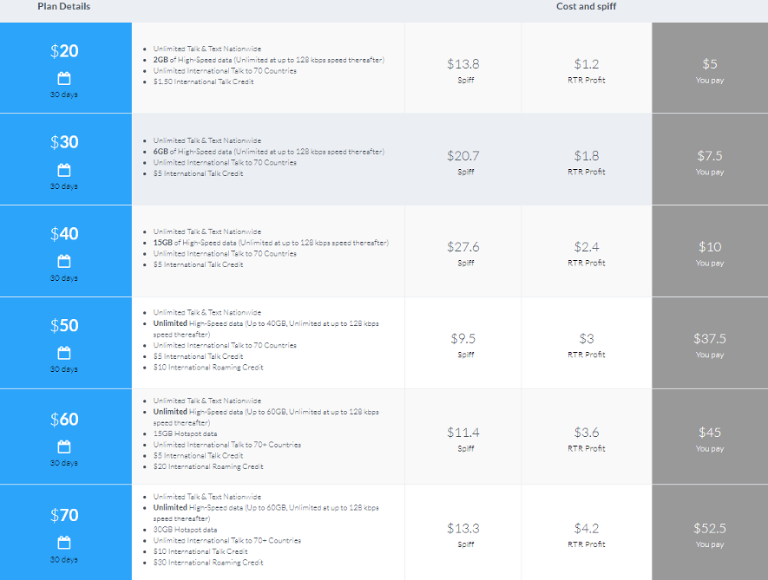
Task: Click the Cost and spiff column header
Action: (587, 6)
